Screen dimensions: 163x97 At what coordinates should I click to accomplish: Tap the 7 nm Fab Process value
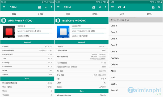tap(50, 54)
